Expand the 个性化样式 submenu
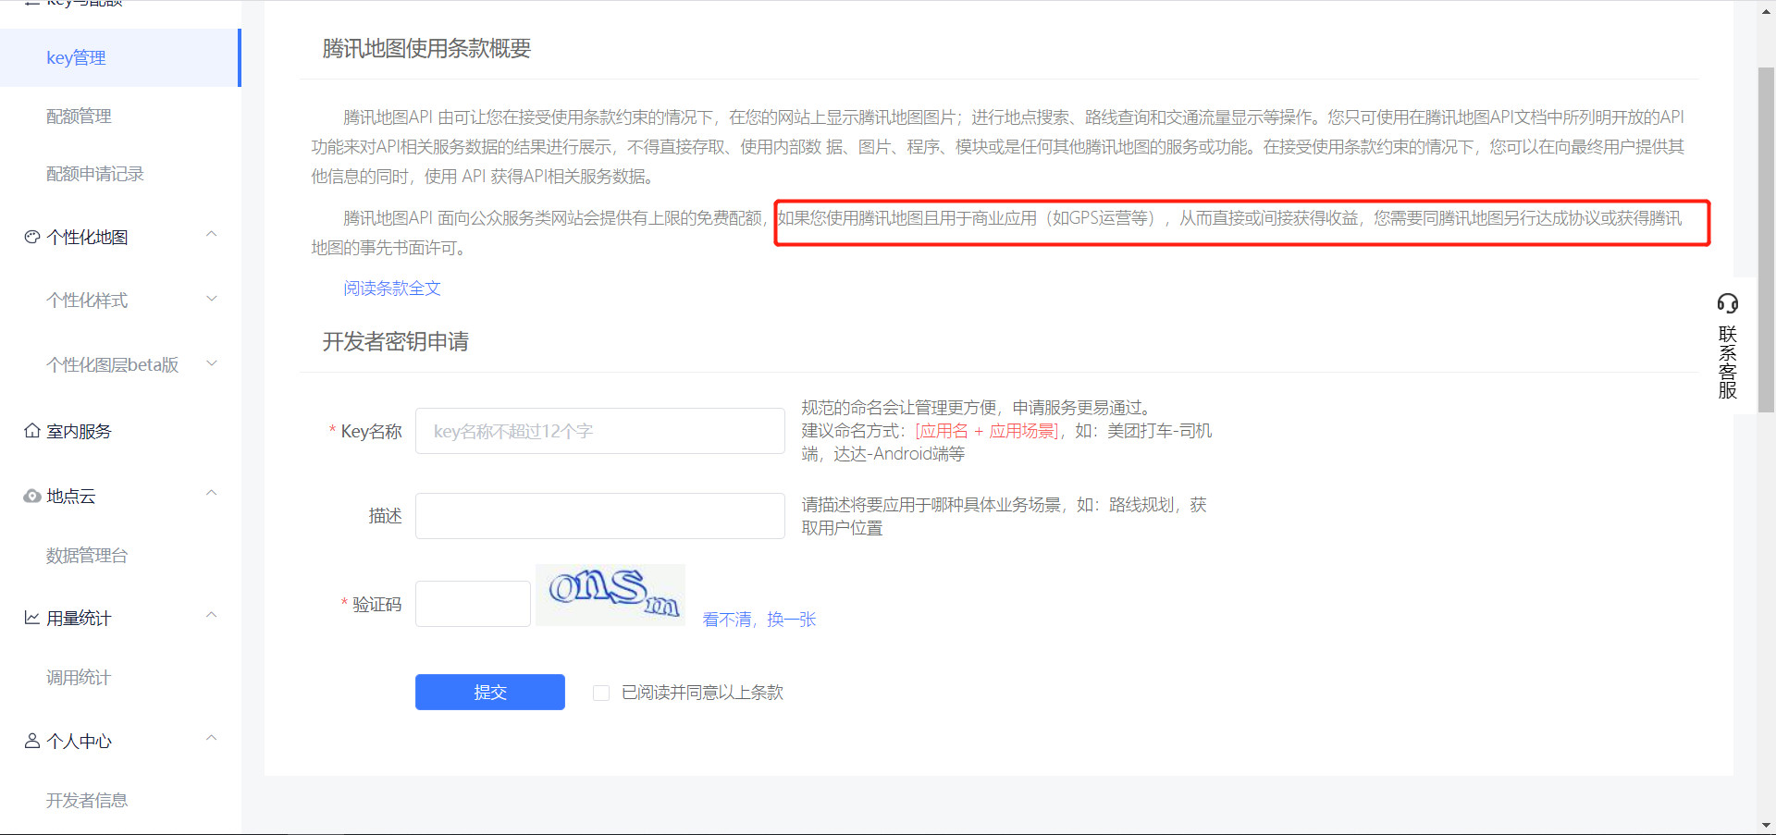The image size is (1776, 835). [x=211, y=299]
